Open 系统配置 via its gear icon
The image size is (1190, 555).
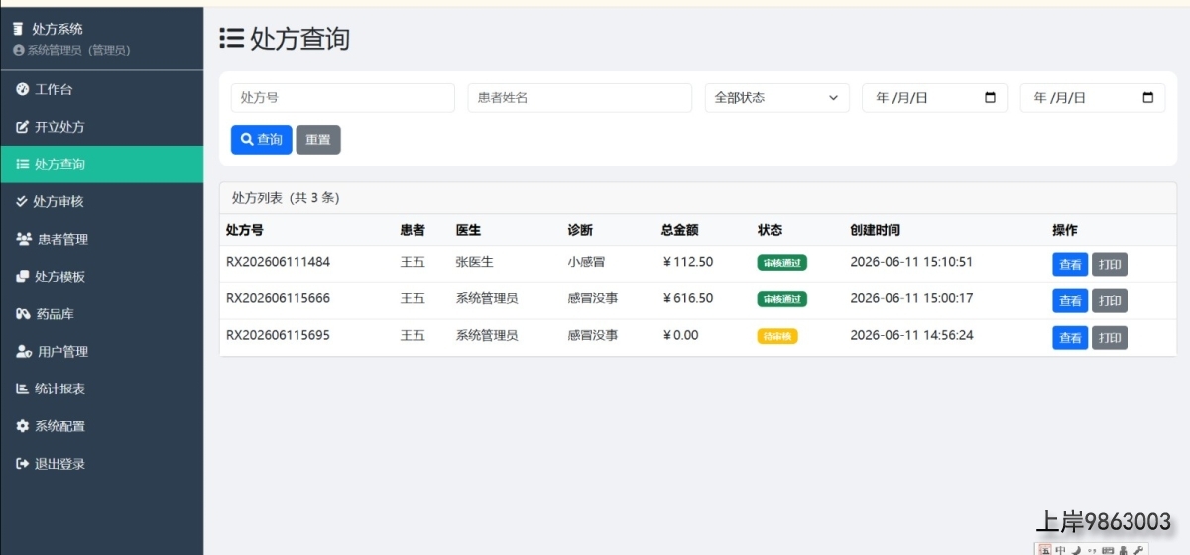(23, 426)
